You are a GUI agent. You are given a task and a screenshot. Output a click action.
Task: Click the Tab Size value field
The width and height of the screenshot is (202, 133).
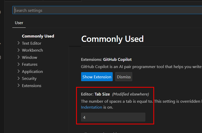tap(113, 117)
